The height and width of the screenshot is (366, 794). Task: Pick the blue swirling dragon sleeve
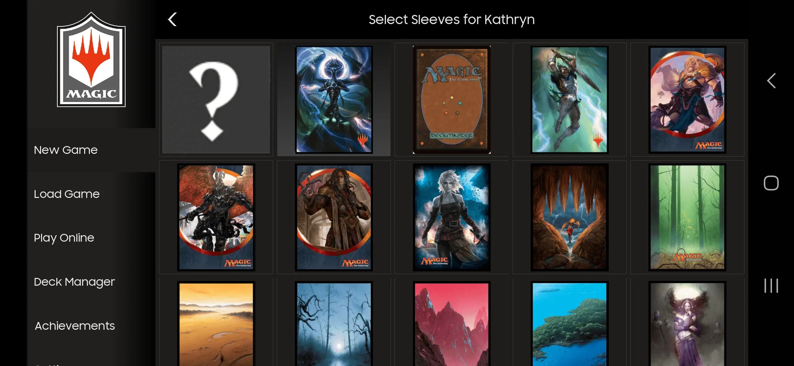pos(334,100)
